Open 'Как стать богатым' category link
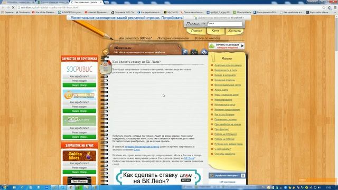 pyautogui.click(x=224, y=115)
